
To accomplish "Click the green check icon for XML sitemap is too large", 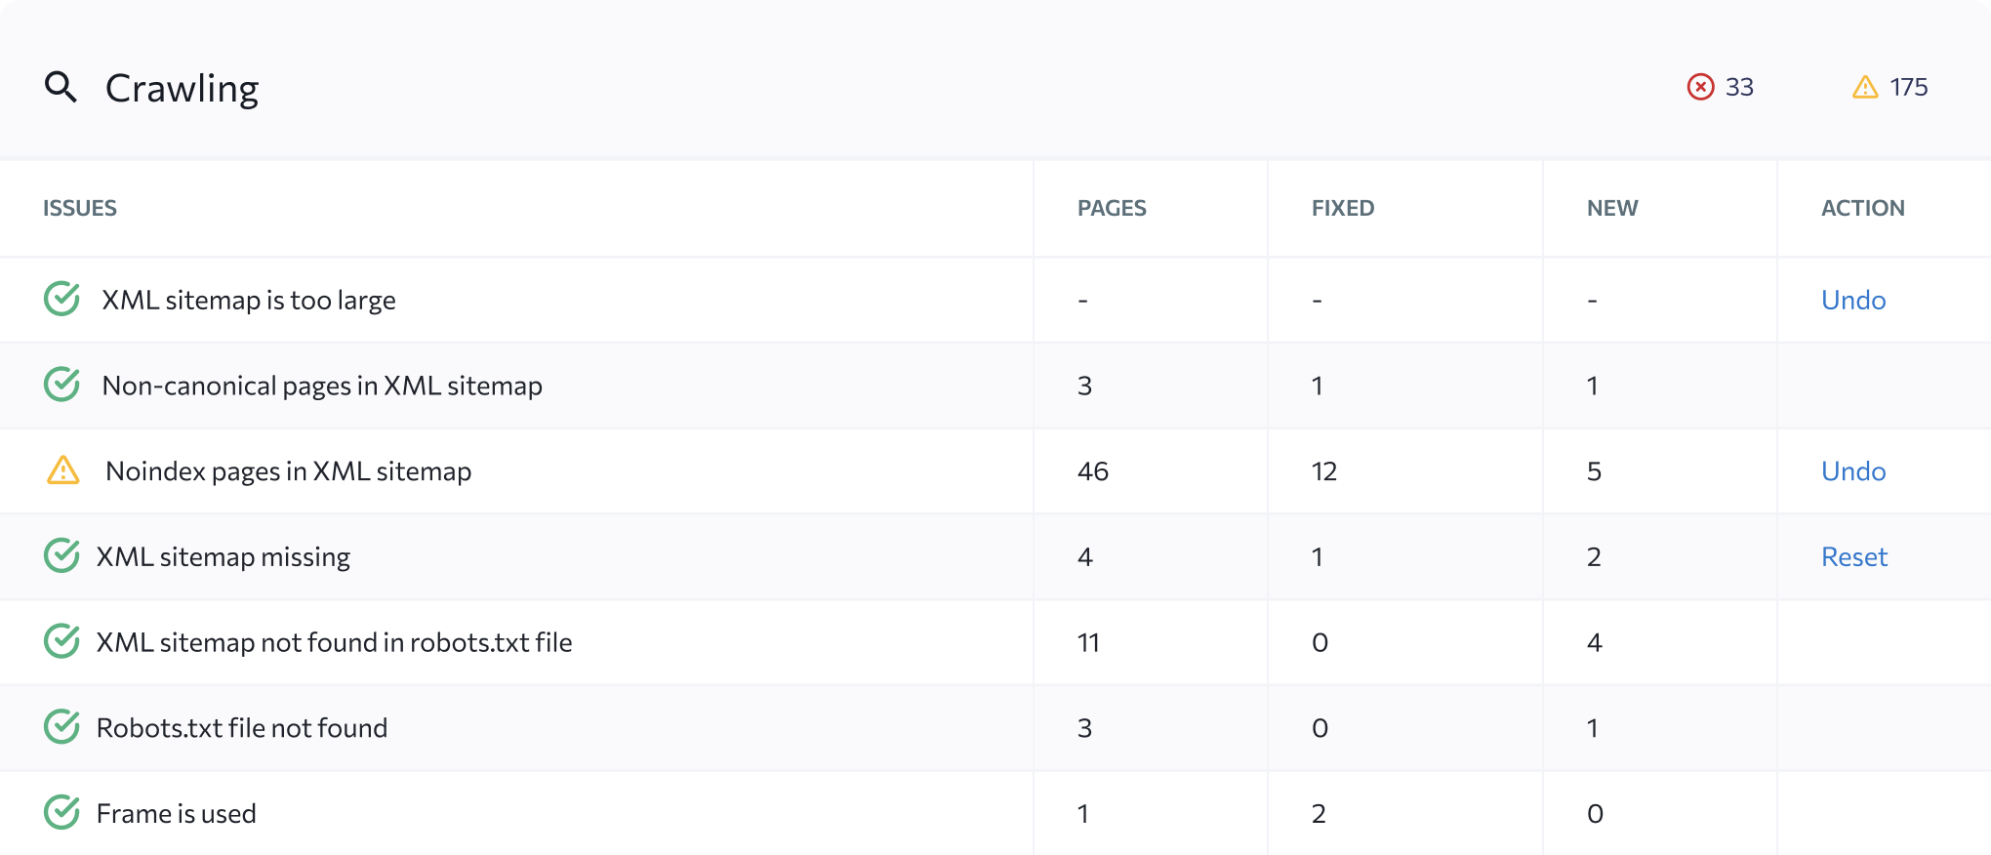I will [62, 299].
